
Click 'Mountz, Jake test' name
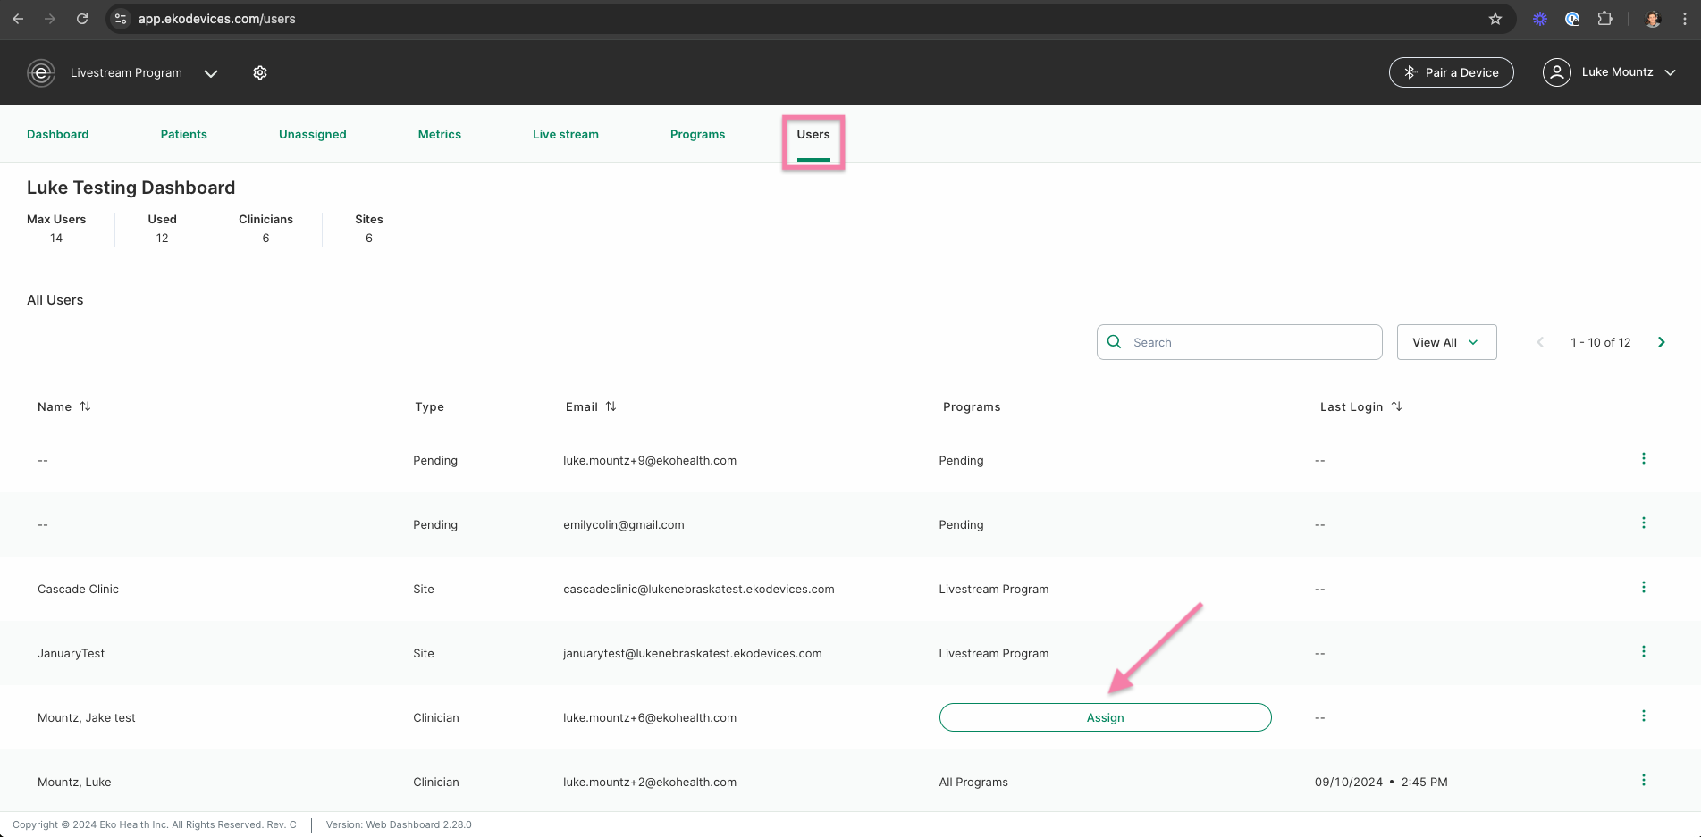87,717
